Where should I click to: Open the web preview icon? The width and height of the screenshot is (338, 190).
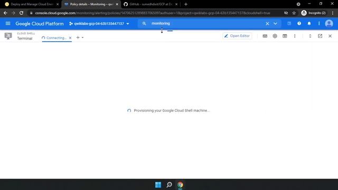pos(285,36)
